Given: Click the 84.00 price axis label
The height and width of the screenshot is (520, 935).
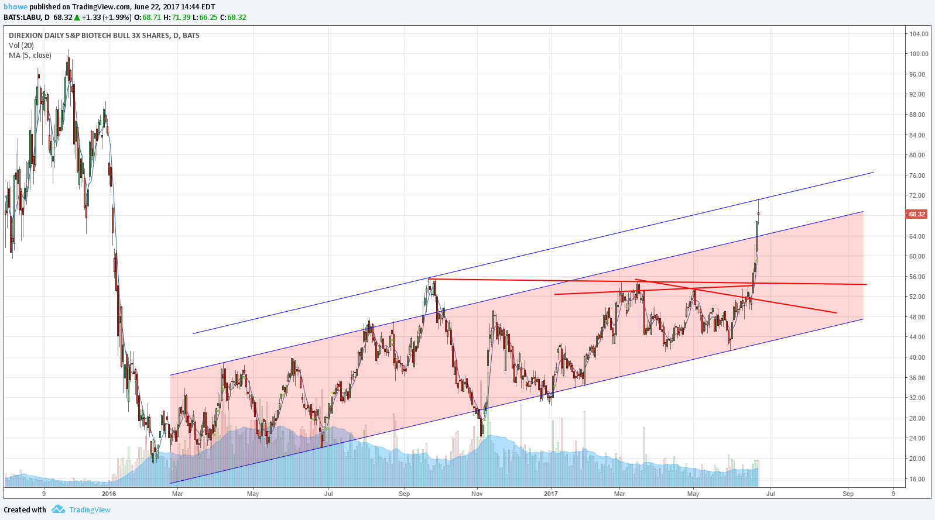Looking at the screenshot, I should [x=917, y=135].
